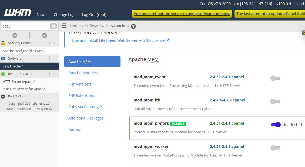Viewport: 305px width, 167px height.
Task: Open the Change Log menu item
Action: (x=64, y=15)
